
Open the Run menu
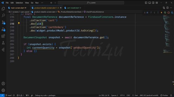pyautogui.click(x=37, y=3)
